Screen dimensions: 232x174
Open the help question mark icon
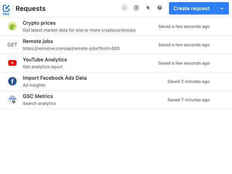point(160,8)
